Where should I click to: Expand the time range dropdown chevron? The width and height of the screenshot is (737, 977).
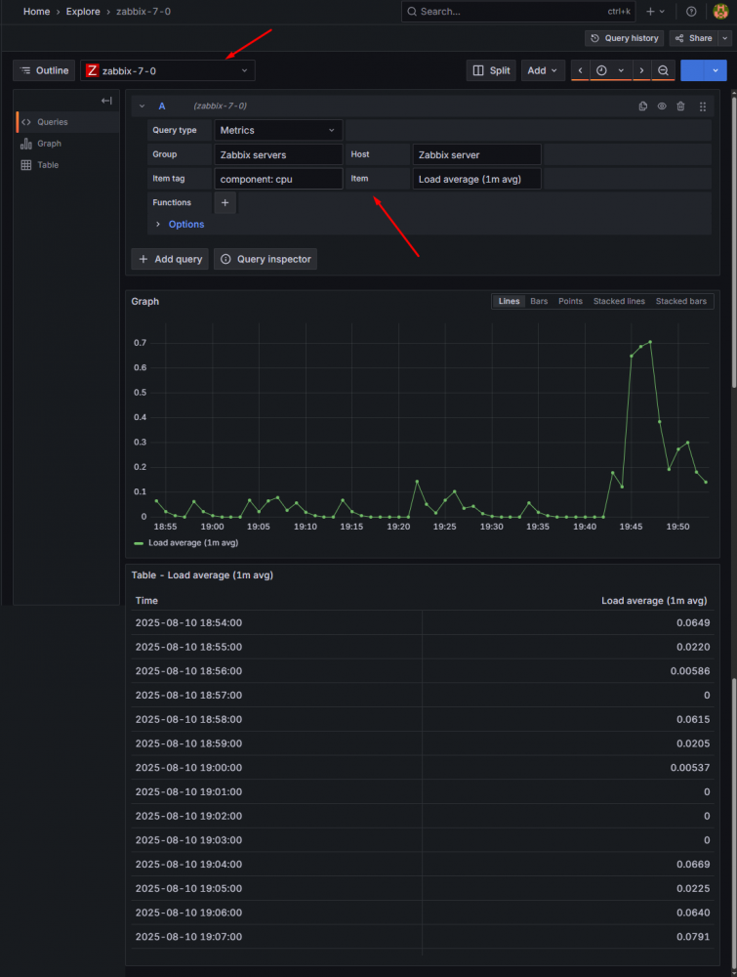[x=621, y=70]
